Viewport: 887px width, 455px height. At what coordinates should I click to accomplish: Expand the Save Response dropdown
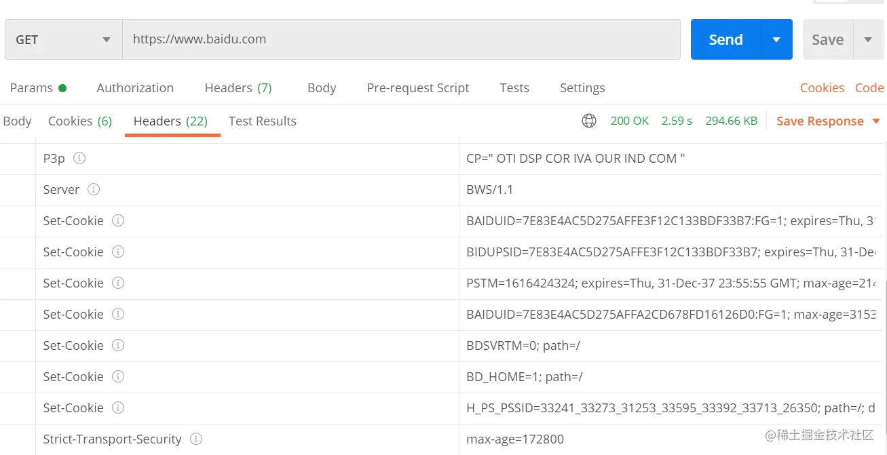(x=875, y=121)
